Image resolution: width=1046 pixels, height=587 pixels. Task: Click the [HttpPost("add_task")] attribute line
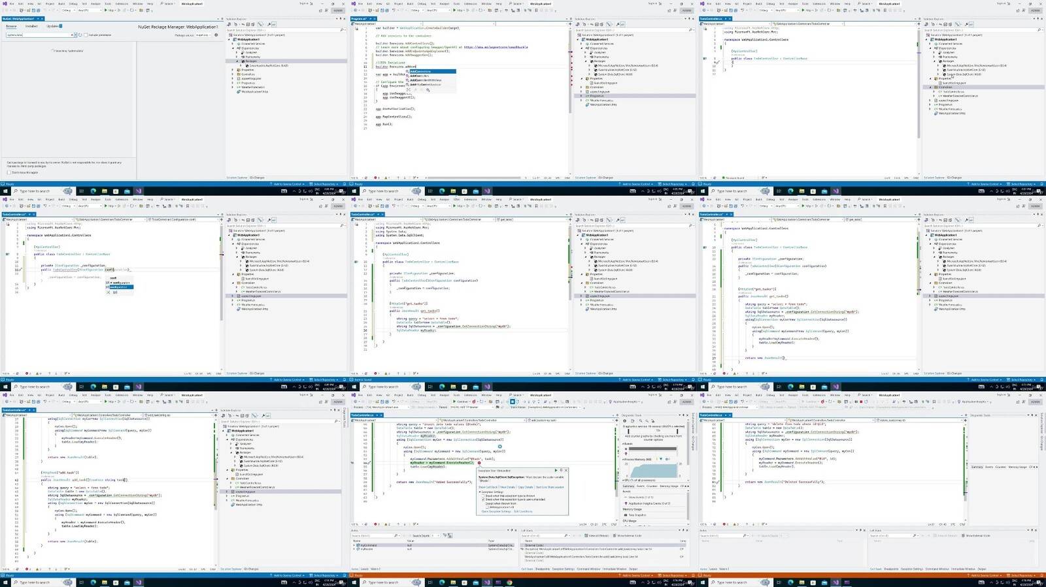point(60,472)
